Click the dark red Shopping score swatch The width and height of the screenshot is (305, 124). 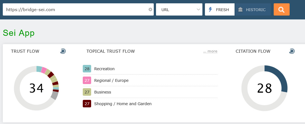(x=87, y=104)
